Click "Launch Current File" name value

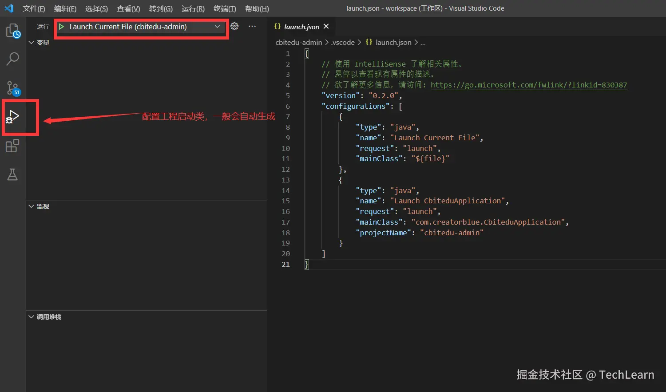click(435, 138)
